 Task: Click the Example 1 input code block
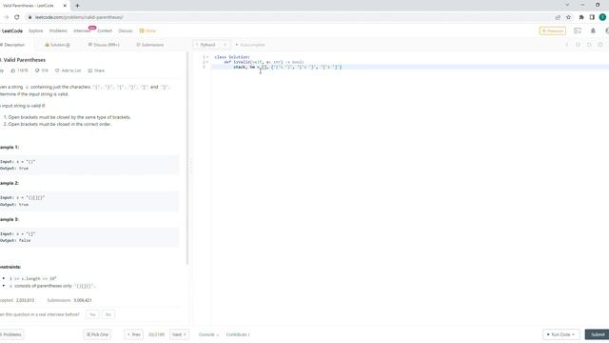tap(89, 165)
